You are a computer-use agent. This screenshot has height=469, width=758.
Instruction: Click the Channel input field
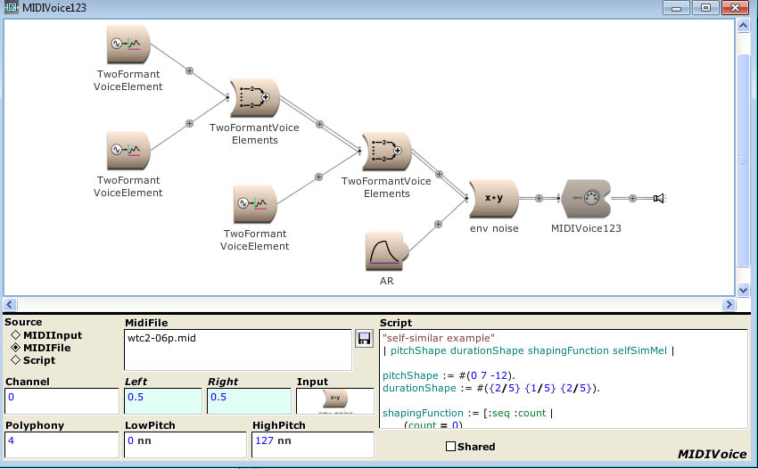coord(62,401)
